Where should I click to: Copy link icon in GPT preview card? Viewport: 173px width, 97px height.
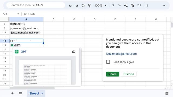pyautogui.click(x=74, y=51)
